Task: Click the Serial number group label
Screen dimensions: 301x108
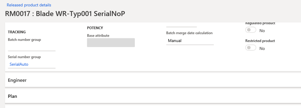Action: pyautogui.click(x=24, y=57)
